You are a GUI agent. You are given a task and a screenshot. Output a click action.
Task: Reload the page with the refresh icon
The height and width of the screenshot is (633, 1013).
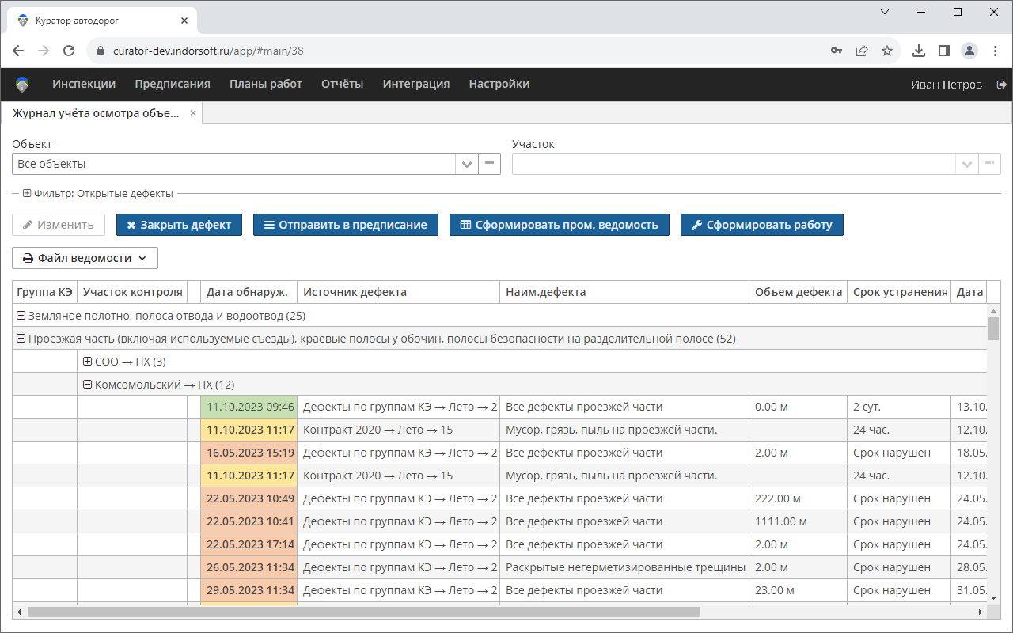click(69, 51)
